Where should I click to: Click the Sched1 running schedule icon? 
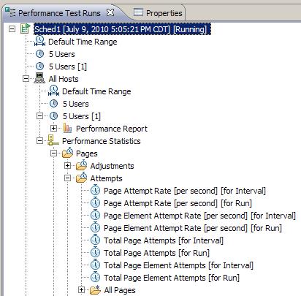(x=26, y=29)
